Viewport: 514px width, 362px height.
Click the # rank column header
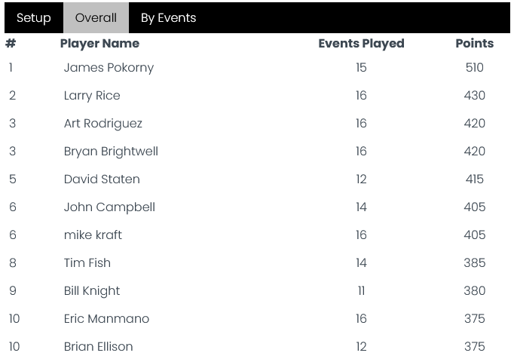point(11,43)
